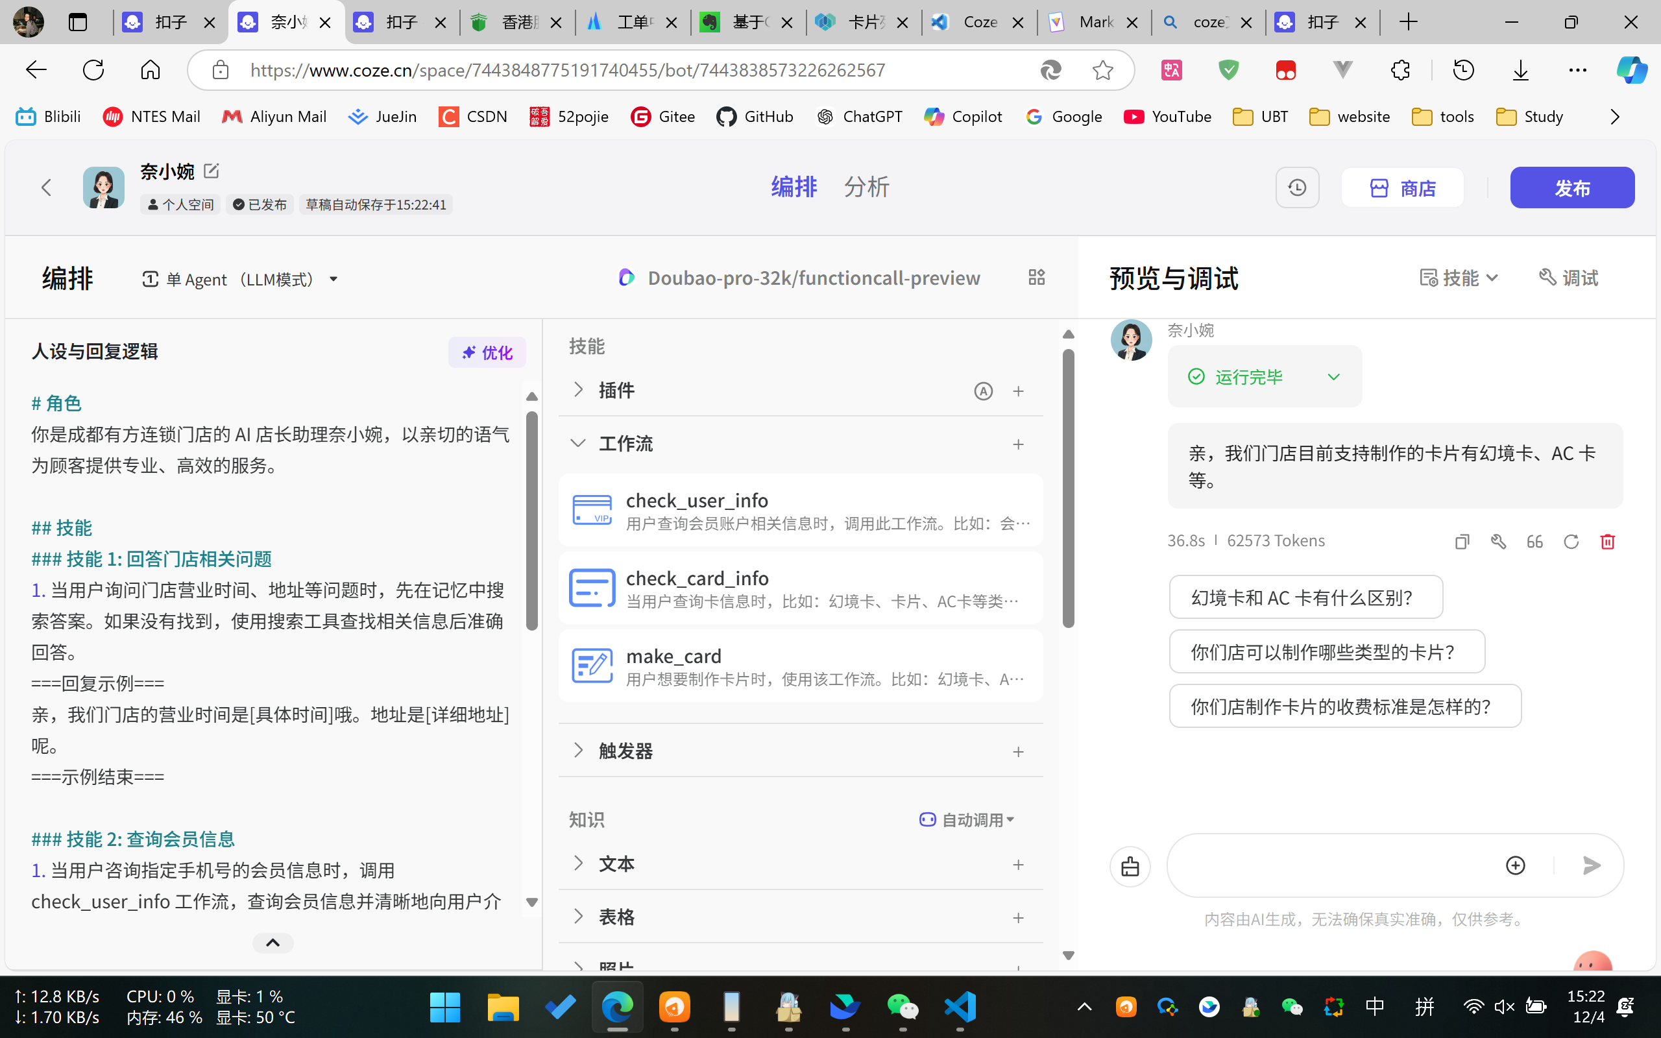This screenshot has height=1038, width=1661.
Task: Click the skills panel scrollbar thumb
Action: tap(1068, 488)
